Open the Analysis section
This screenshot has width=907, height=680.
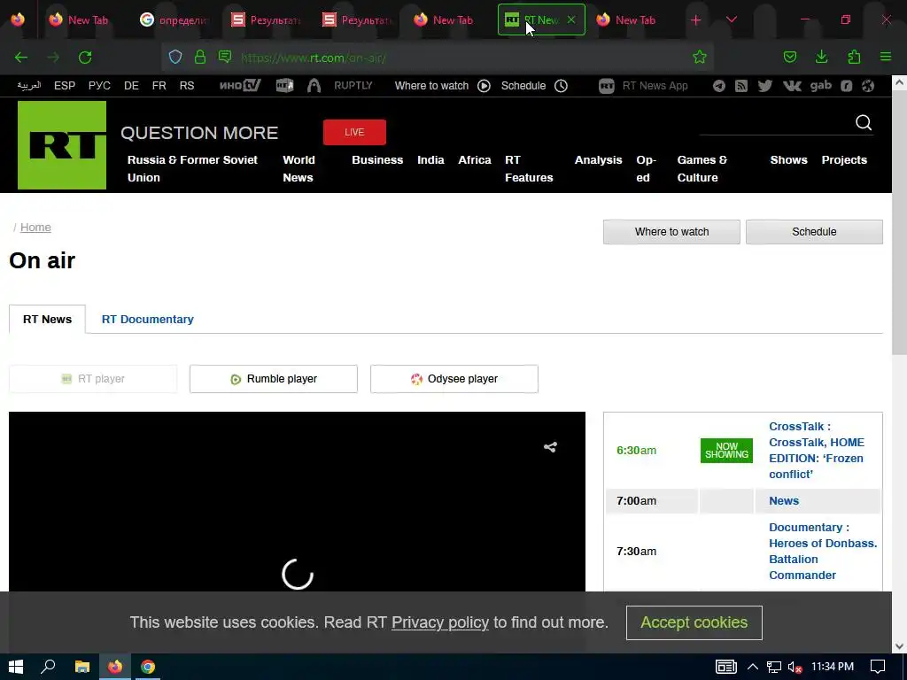[599, 160]
